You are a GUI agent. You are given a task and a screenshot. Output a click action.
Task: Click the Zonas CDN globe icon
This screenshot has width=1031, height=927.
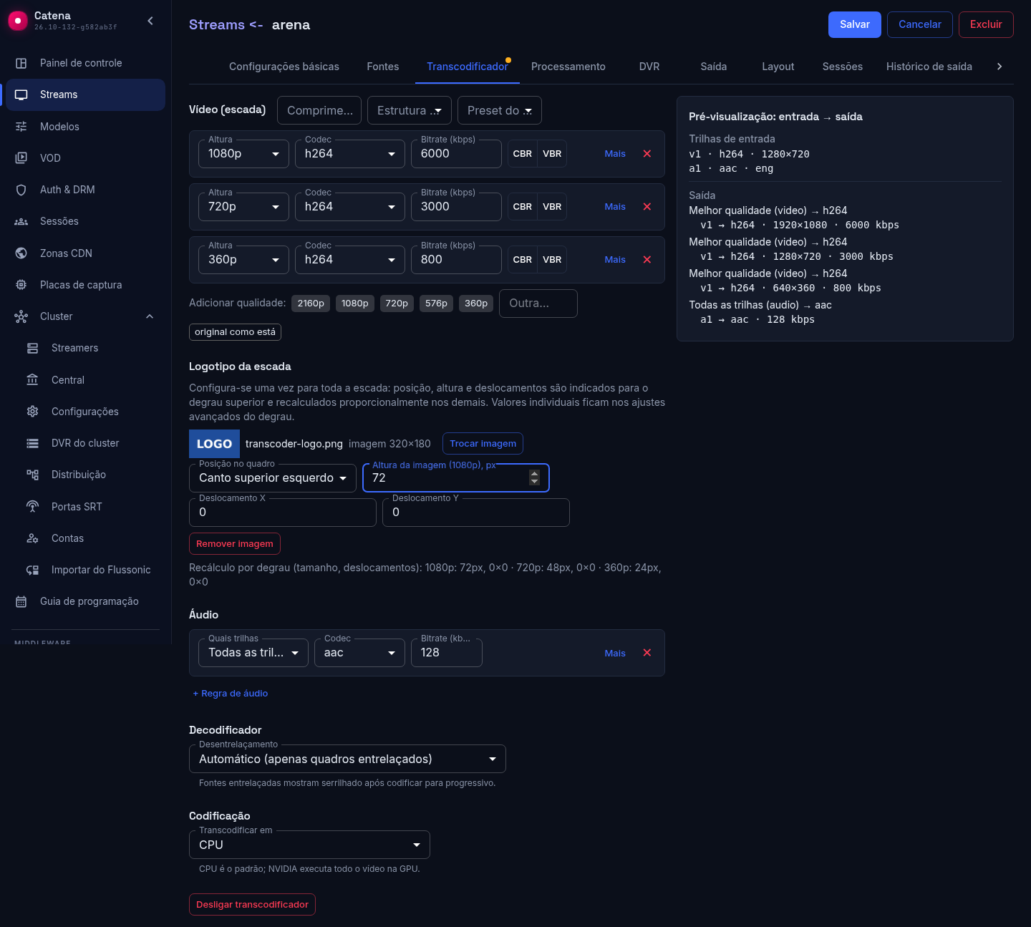pos(21,253)
